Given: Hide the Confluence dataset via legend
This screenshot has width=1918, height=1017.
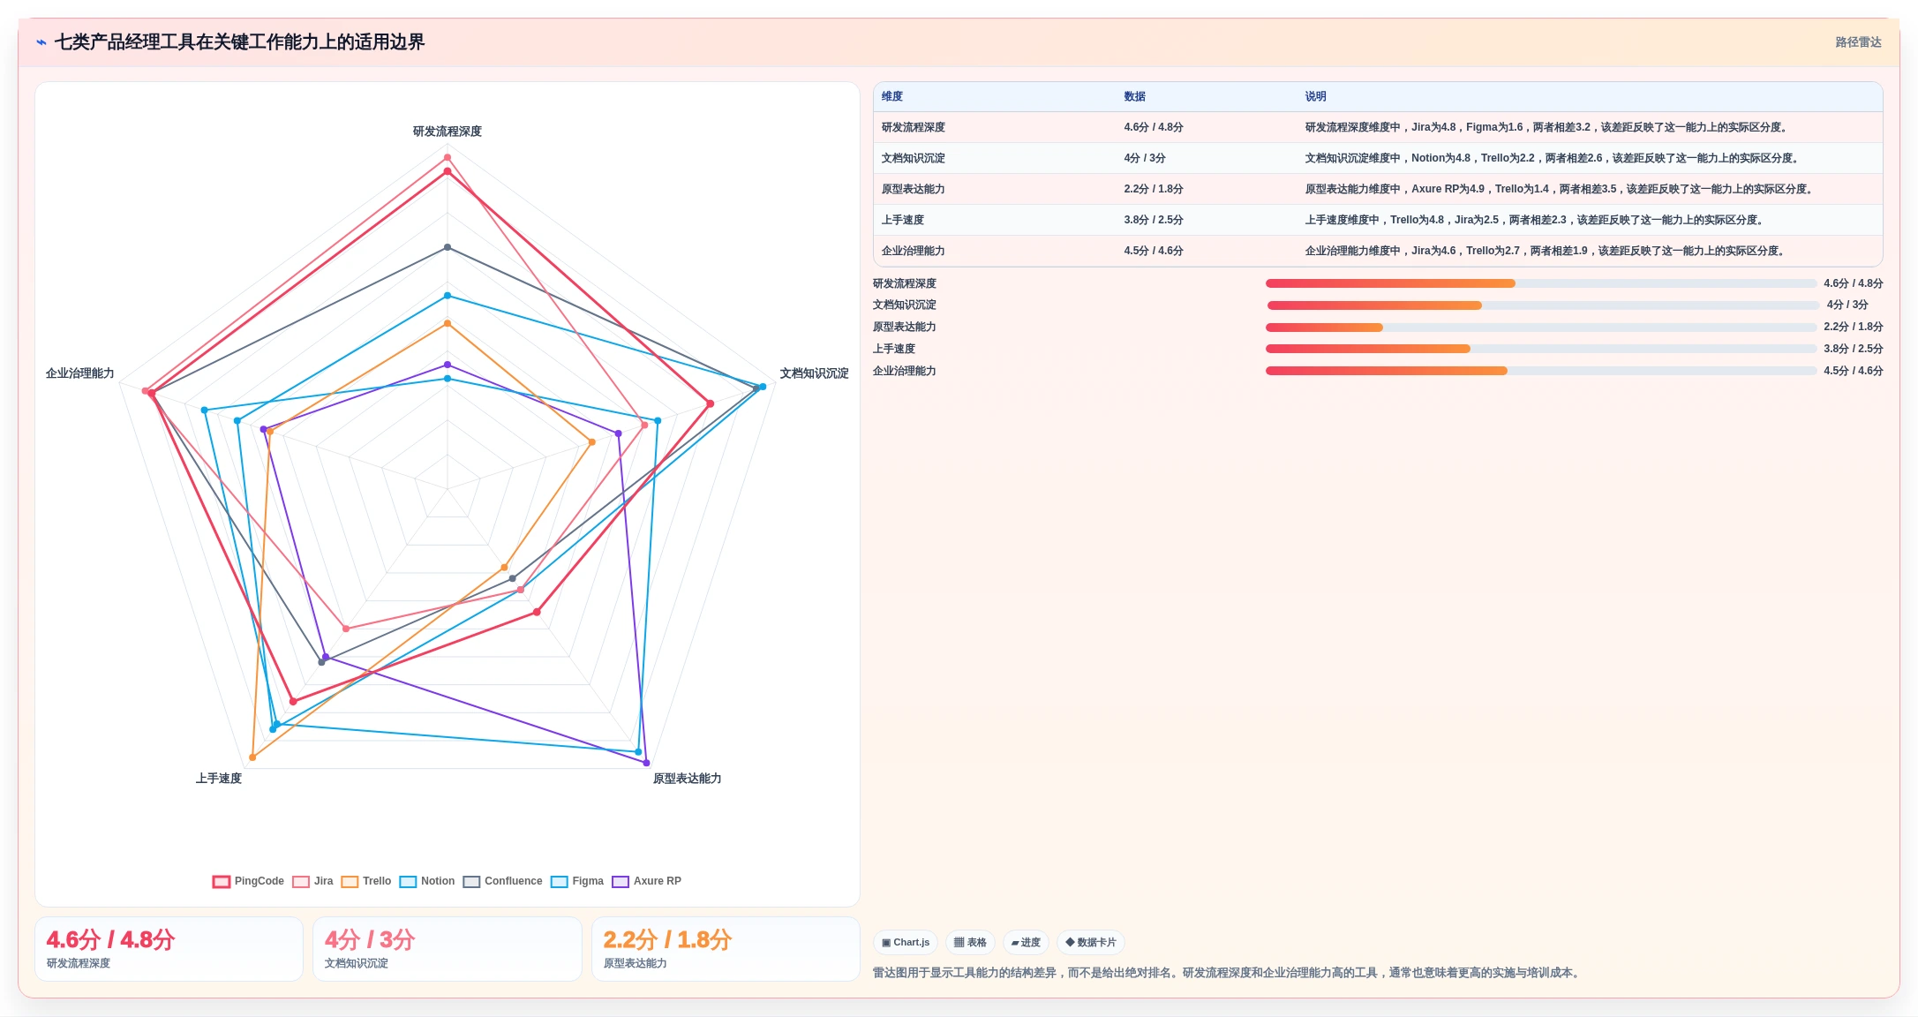Looking at the screenshot, I should pos(471,881).
